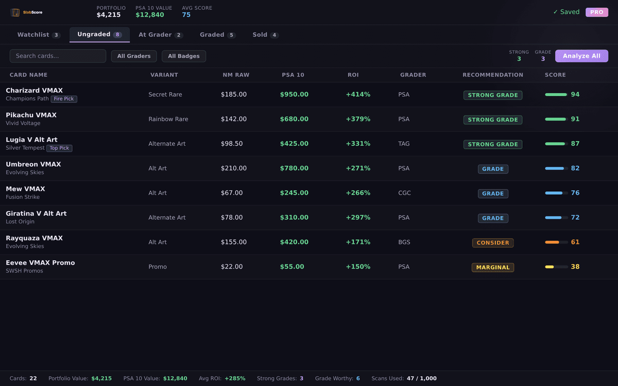Click the Search cards input field
This screenshot has width=618, height=386.
pyautogui.click(x=58, y=56)
